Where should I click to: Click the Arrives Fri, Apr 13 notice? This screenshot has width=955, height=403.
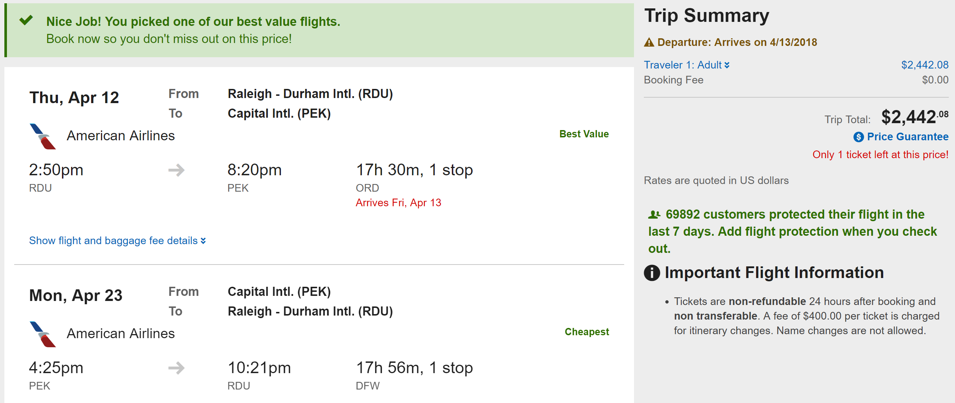pos(398,203)
